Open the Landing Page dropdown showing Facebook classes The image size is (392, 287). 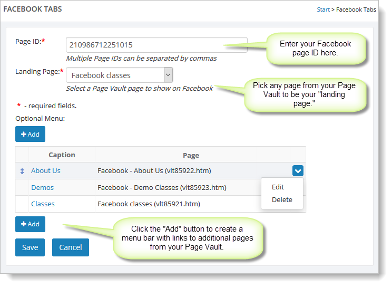tap(120, 75)
